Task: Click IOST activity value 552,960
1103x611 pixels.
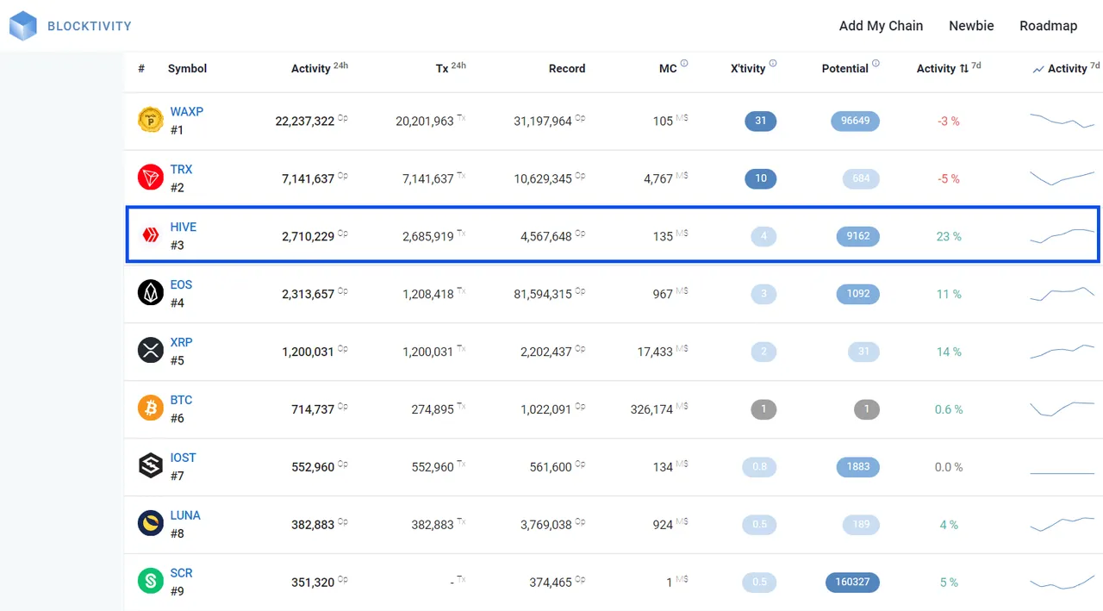Action: point(313,468)
